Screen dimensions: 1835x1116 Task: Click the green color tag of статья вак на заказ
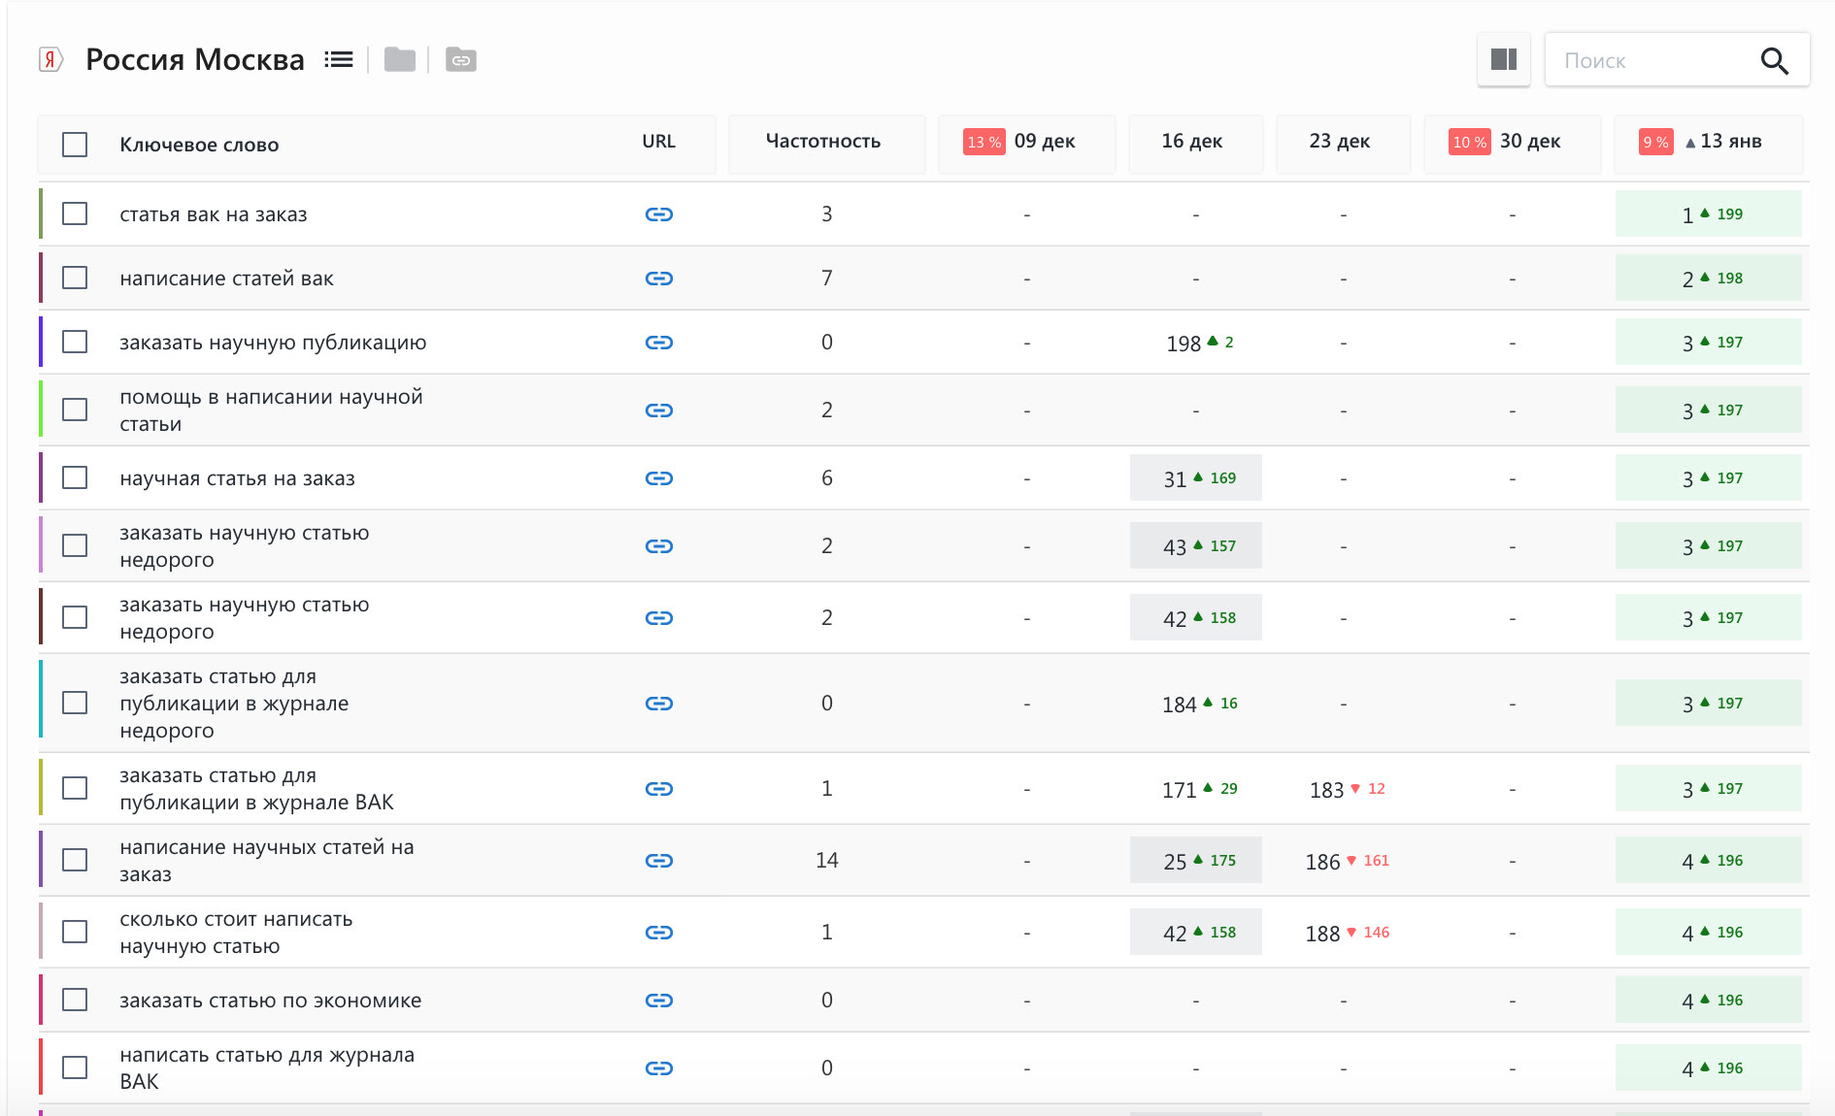click(41, 213)
